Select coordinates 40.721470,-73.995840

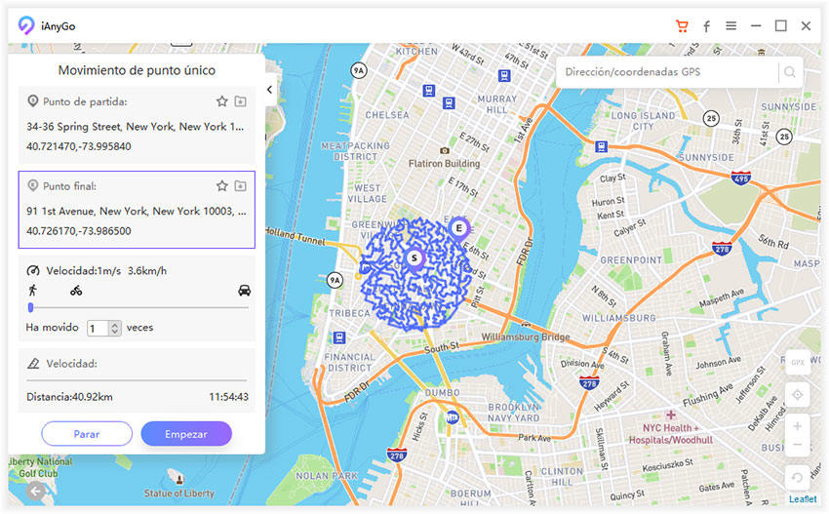(x=79, y=146)
